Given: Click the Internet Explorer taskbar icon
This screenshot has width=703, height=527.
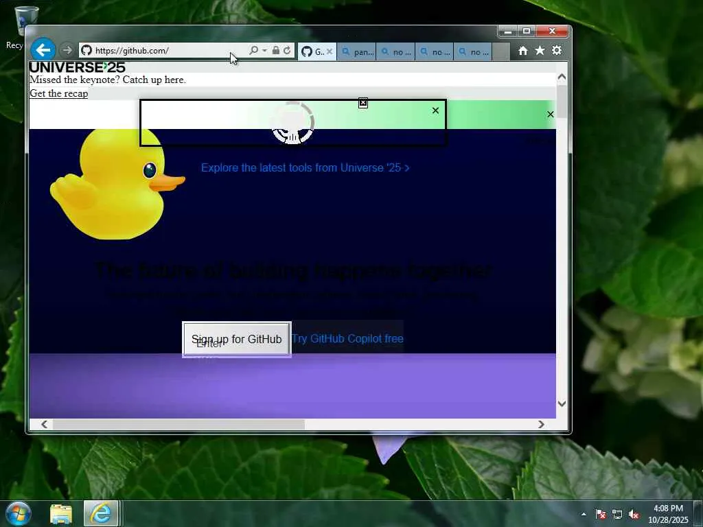Looking at the screenshot, I should 101,513.
